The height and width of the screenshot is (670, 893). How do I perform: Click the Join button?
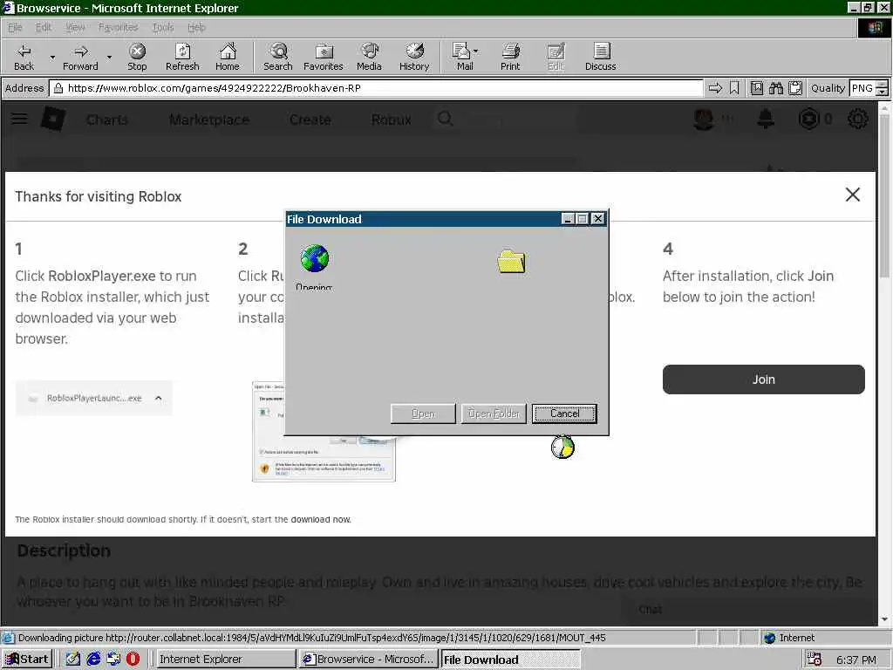click(x=763, y=379)
